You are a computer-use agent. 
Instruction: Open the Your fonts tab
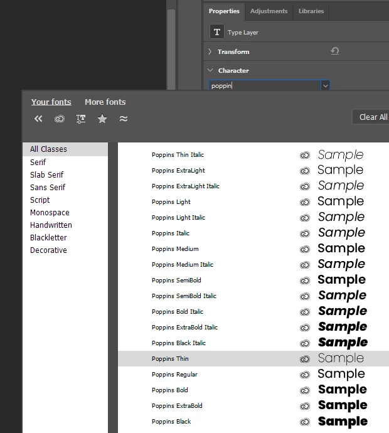[51, 102]
